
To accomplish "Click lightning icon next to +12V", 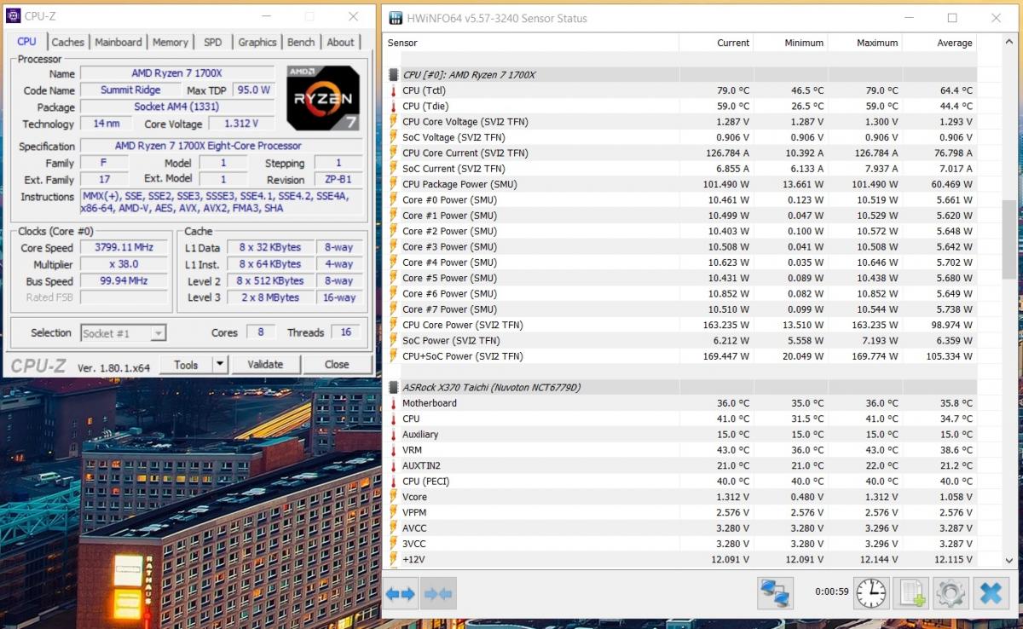I will pyautogui.click(x=394, y=559).
